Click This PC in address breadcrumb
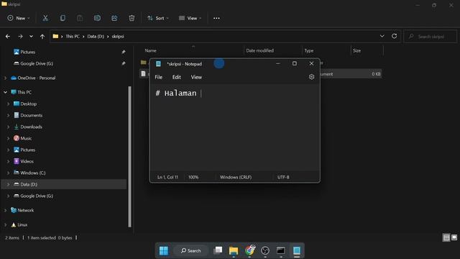The width and height of the screenshot is (460, 259). pos(73,37)
